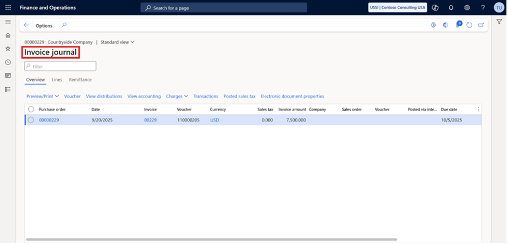
Task: Open the Options action pane tab
Action: coord(44,25)
